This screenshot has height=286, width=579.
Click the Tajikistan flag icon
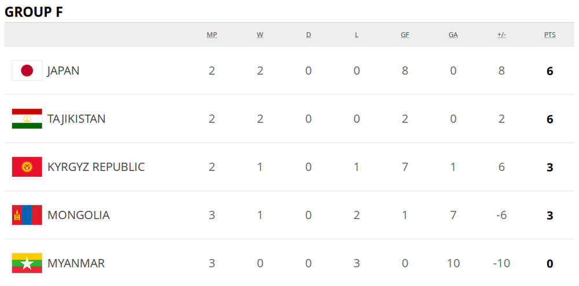click(x=27, y=119)
